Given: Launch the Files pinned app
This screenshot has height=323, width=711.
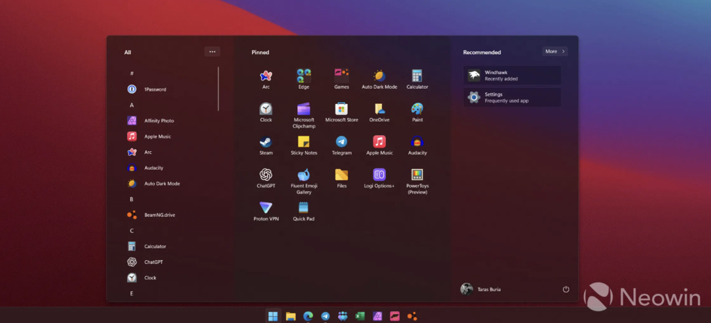Looking at the screenshot, I should (x=342, y=178).
